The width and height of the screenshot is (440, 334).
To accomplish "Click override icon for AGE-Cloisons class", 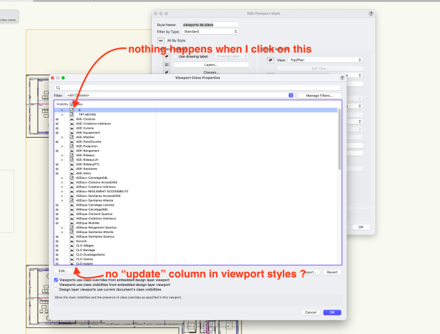I will 71,119.
